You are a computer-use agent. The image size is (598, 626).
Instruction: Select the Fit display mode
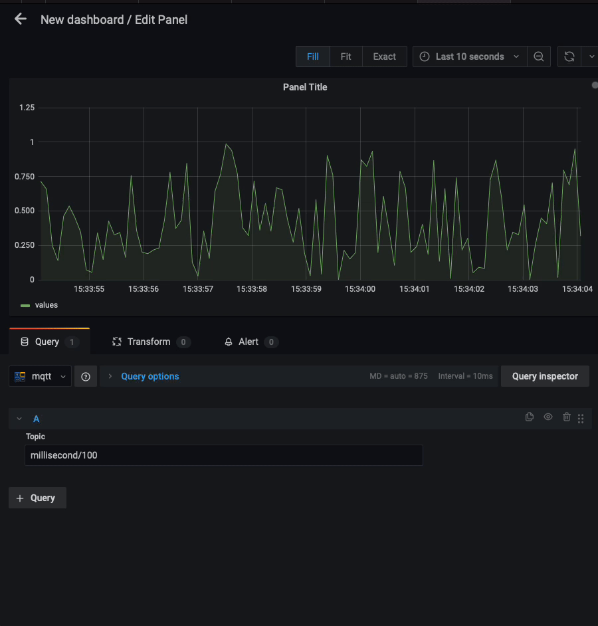tap(346, 56)
